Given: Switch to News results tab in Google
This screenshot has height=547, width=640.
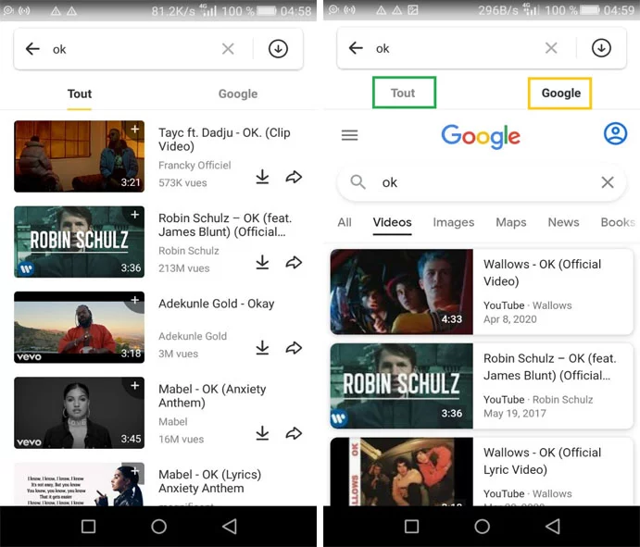Looking at the screenshot, I should tap(564, 222).
